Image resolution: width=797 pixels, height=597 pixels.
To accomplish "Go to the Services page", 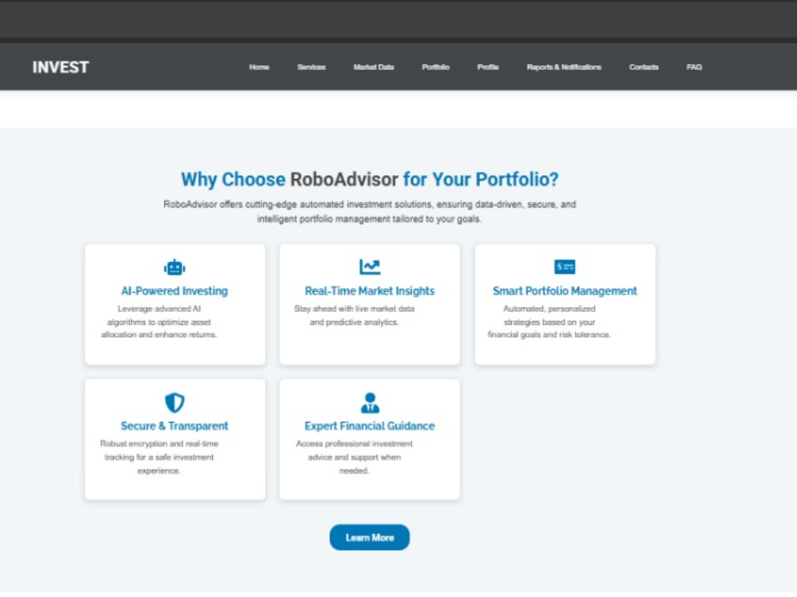I will coord(311,67).
